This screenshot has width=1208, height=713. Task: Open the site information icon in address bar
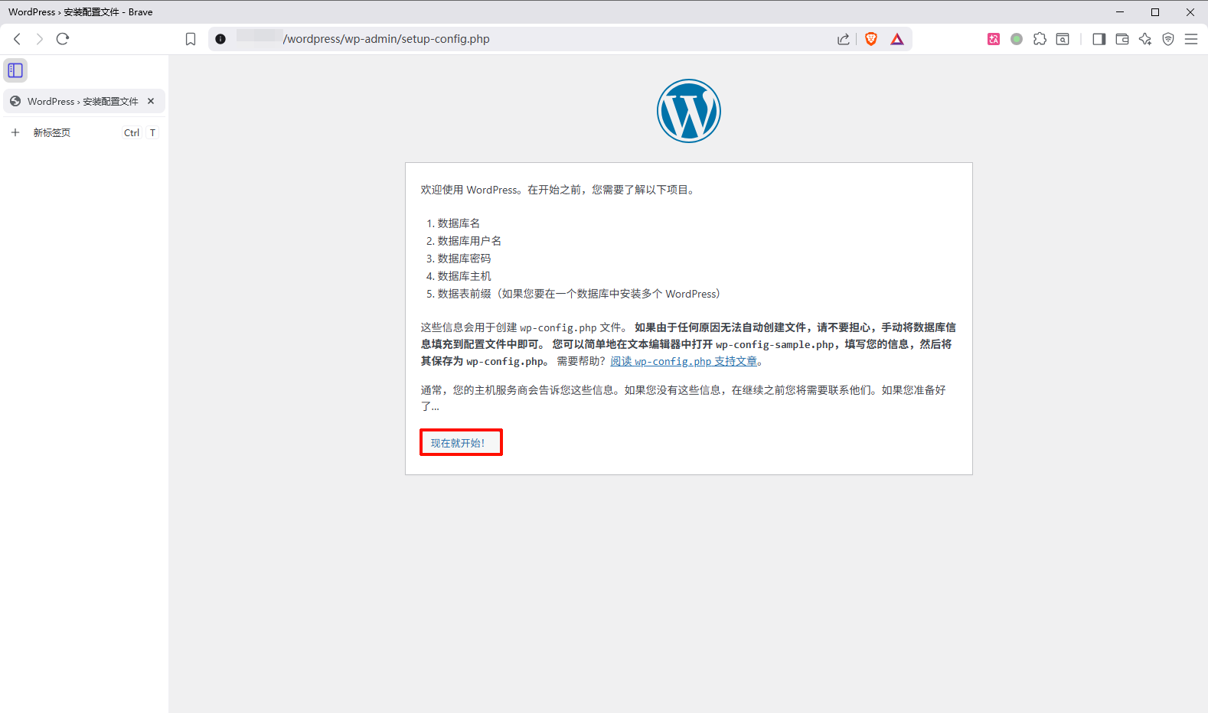pyautogui.click(x=220, y=39)
